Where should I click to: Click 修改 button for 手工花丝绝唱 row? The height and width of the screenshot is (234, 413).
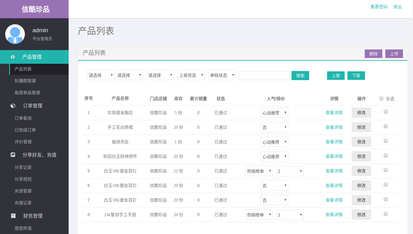click(x=361, y=127)
